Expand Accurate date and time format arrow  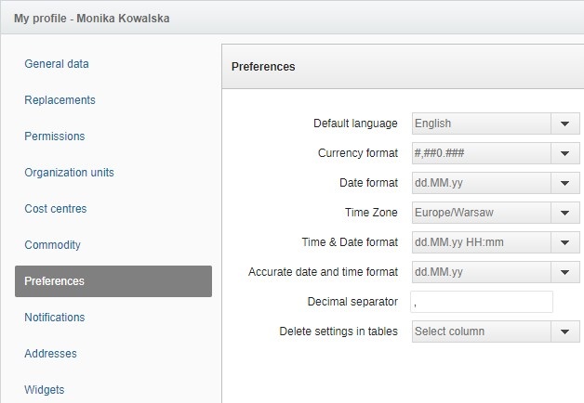(x=564, y=272)
